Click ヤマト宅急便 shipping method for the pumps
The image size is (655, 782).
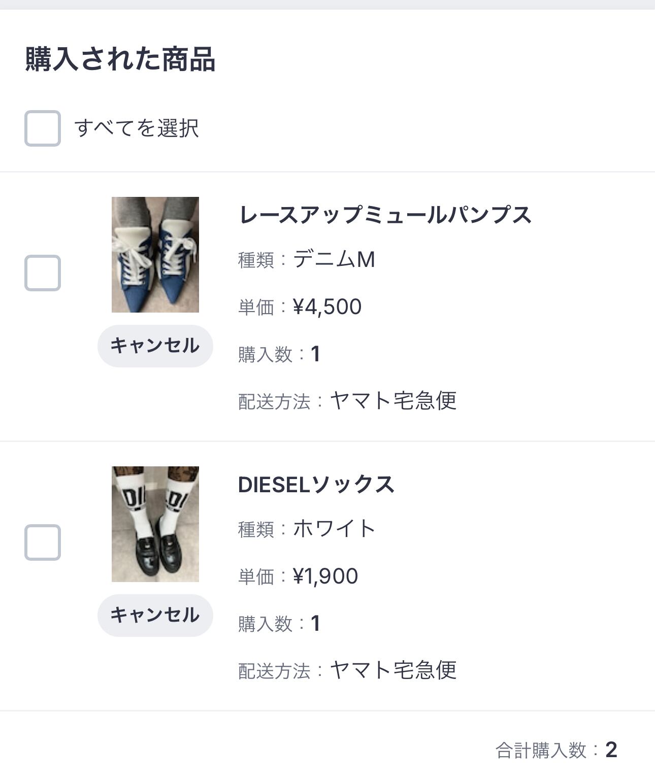(x=394, y=401)
